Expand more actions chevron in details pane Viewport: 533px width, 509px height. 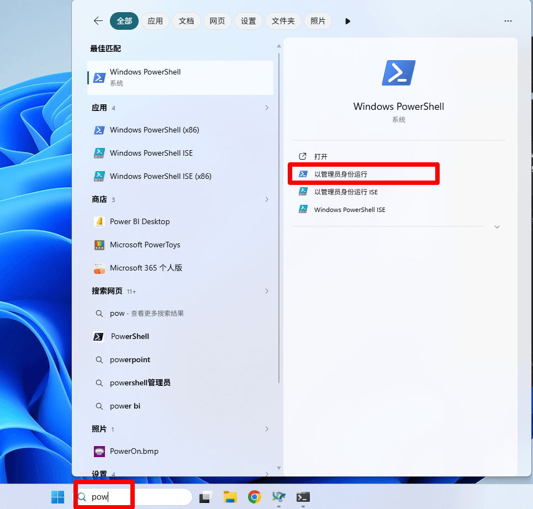pyautogui.click(x=497, y=227)
